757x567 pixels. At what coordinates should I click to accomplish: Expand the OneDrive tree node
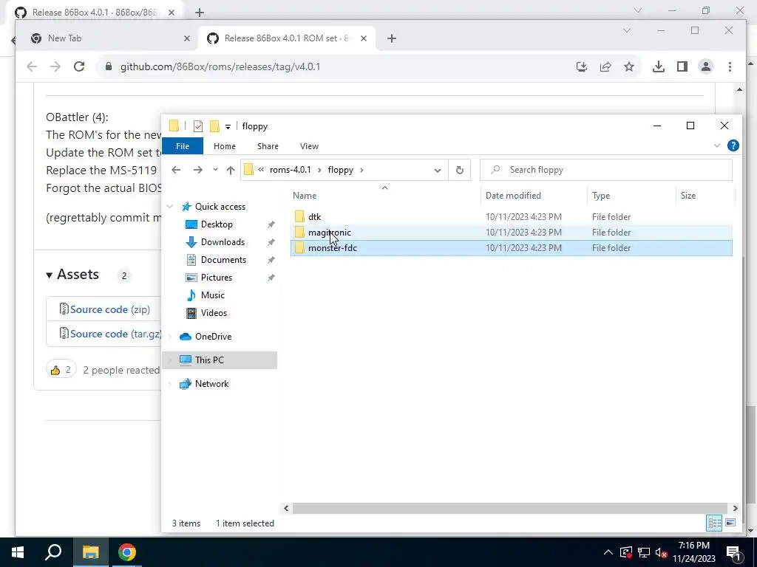(x=170, y=337)
